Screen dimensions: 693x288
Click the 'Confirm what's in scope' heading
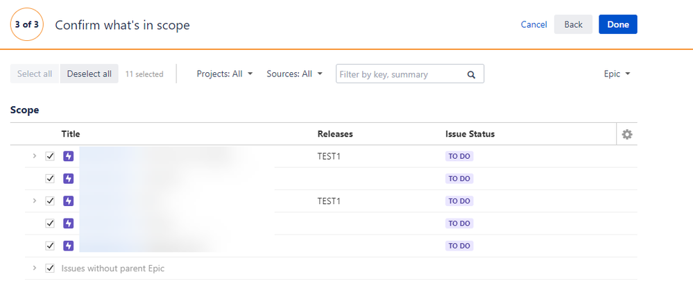(122, 25)
